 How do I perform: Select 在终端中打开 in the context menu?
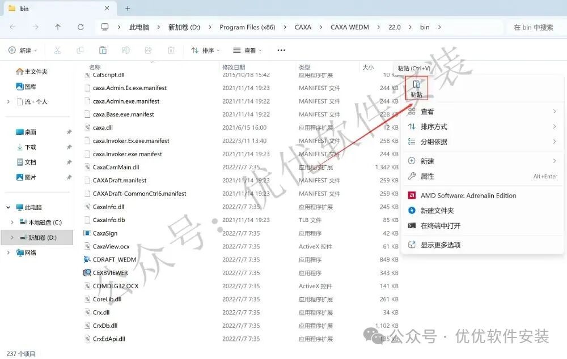coord(483,226)
